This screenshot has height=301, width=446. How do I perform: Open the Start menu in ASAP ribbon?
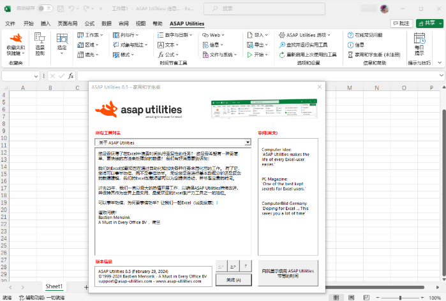pyautogui.click(x=257, y=55)
